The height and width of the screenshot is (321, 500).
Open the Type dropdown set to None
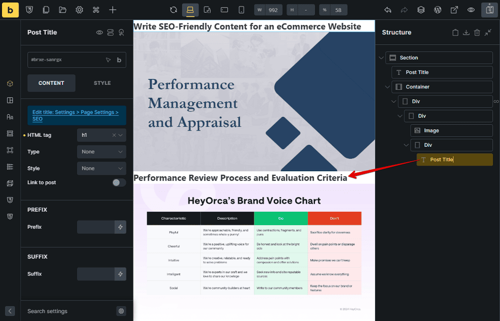[101, 152]
